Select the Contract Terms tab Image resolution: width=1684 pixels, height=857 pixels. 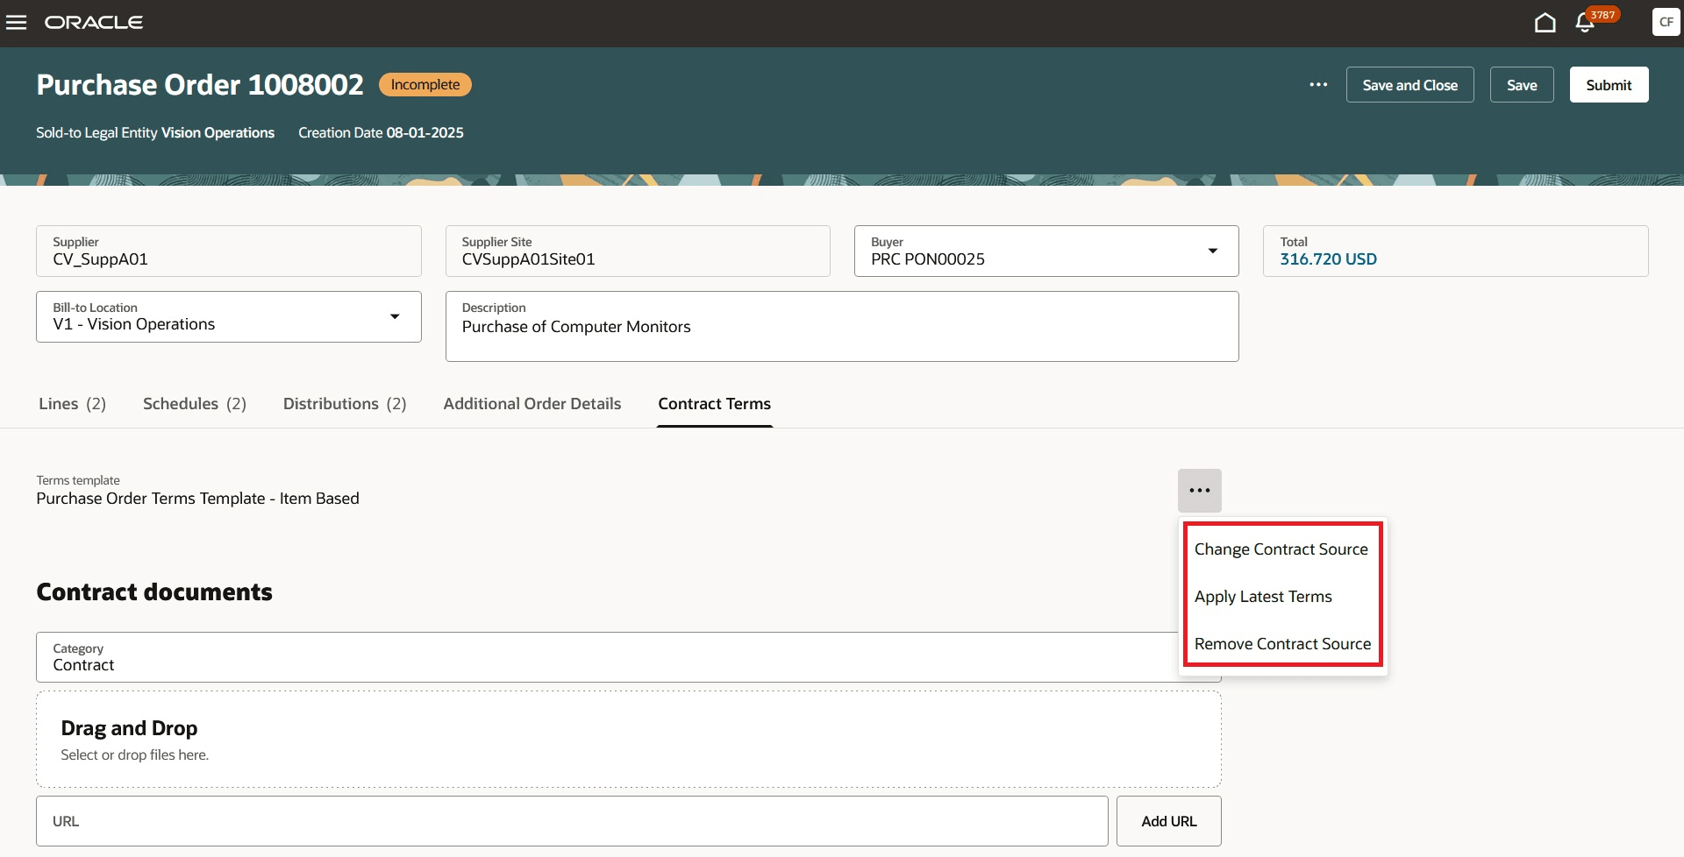click(x=715, y=404)
